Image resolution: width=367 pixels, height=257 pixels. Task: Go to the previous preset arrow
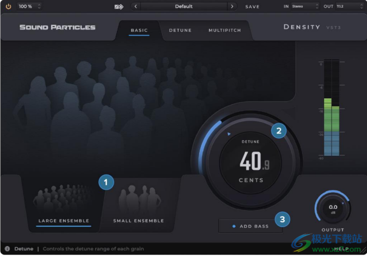coord(136,7)
